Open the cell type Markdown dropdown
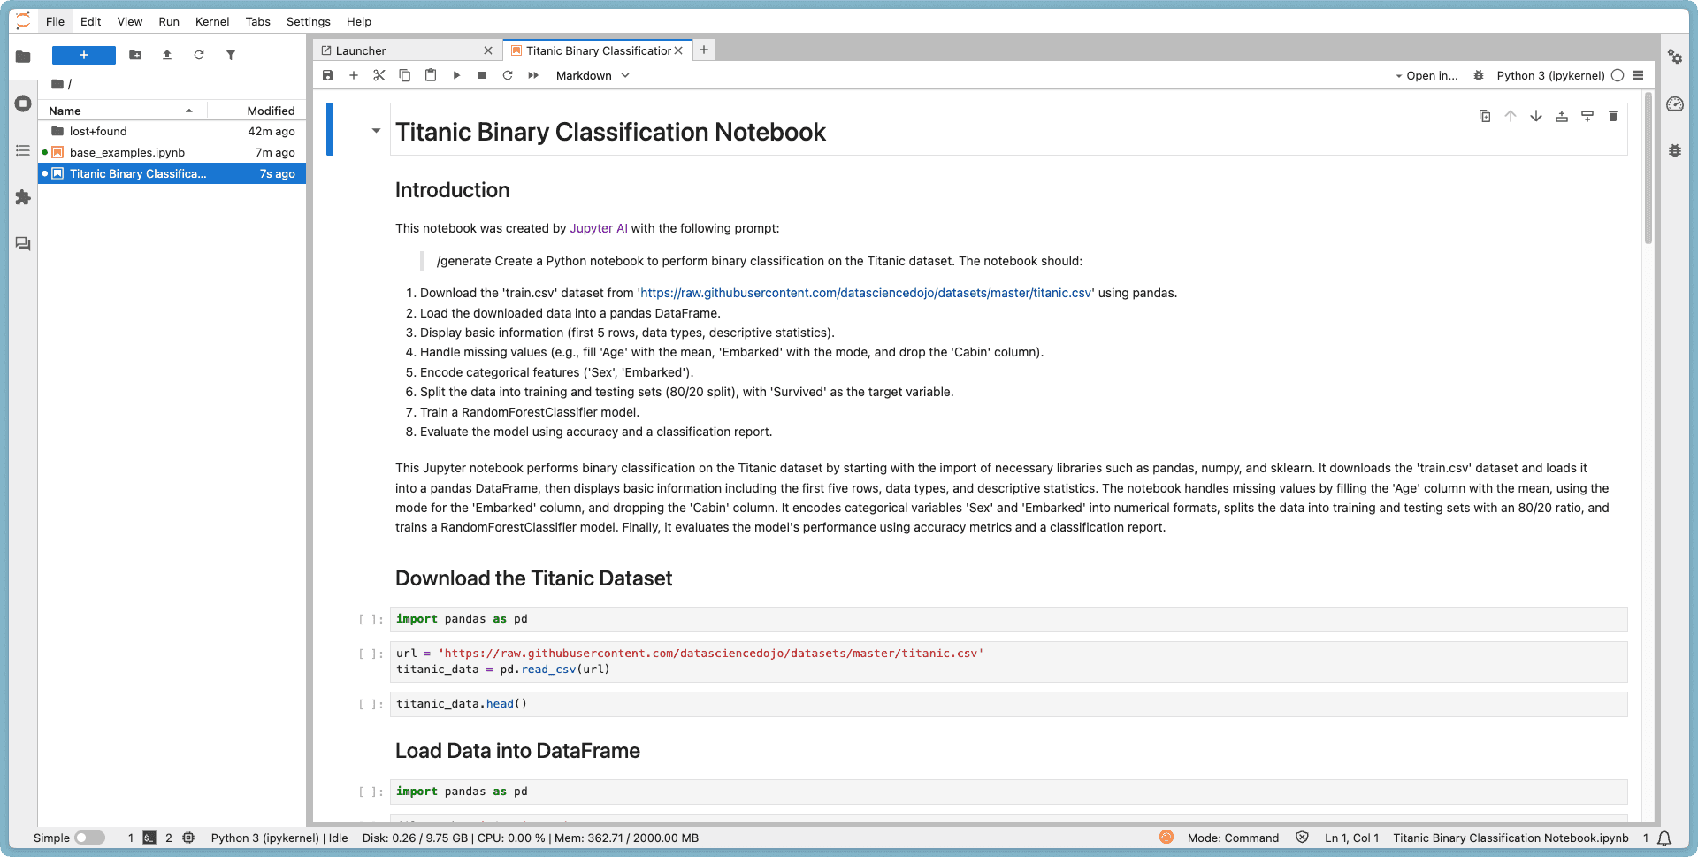The height and width of the screenshot is (857, 1698). [593, 75]
